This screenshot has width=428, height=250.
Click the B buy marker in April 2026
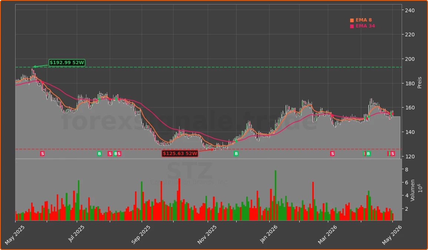(368, 154)
